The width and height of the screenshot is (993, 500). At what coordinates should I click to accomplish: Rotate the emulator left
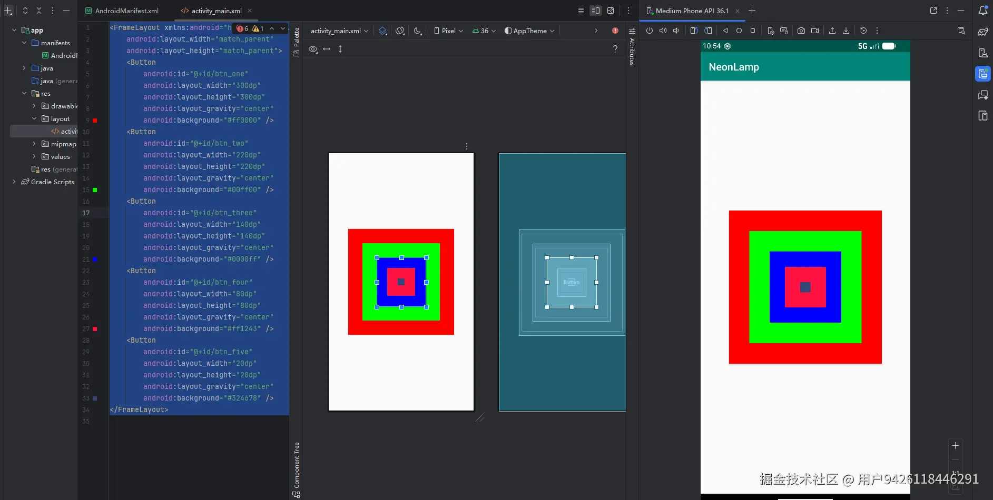(694, 31)
